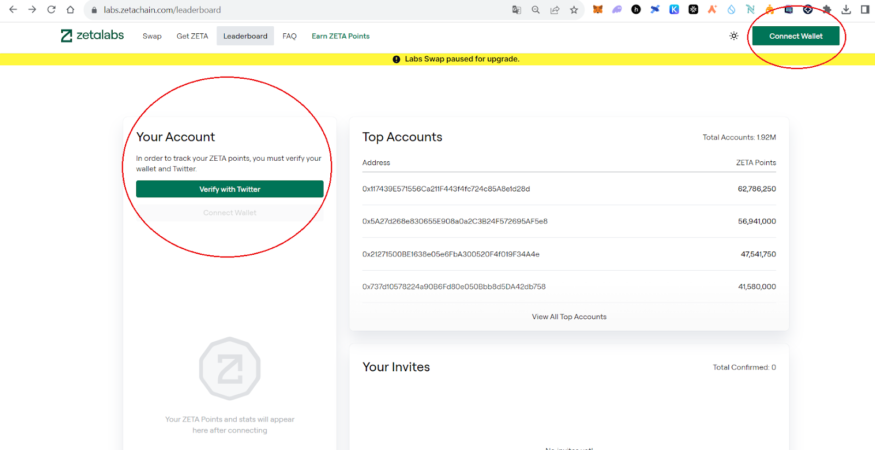Share this page via share icon
Image resolution: width=875 pixels, height=450 pixels.
point(555,10)
